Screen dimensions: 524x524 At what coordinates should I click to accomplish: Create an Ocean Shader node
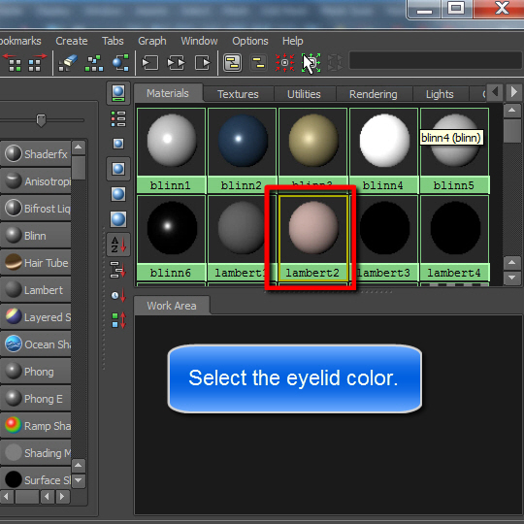36,344
